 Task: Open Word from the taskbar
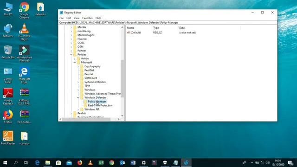[133, 163]
